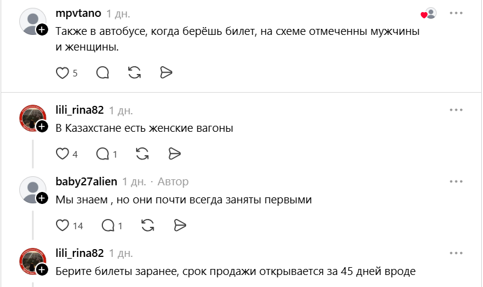483x287 pixels.
Task: Open mpvtano username profile link
Action: tap(78, 13)
